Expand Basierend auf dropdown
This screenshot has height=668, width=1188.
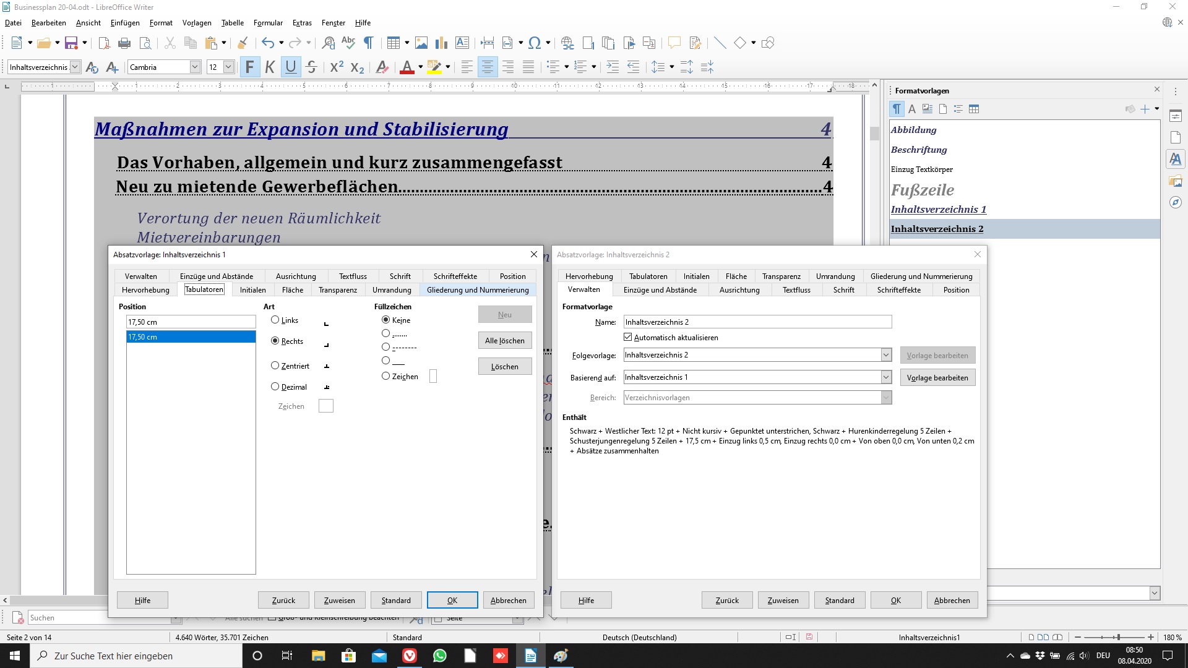tap(886, 377)
